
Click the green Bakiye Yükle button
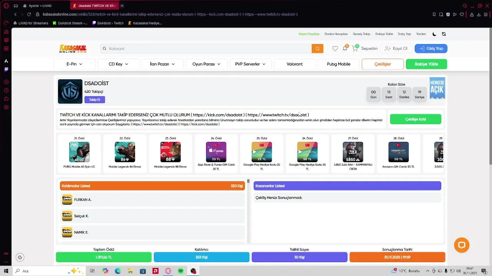426,64
